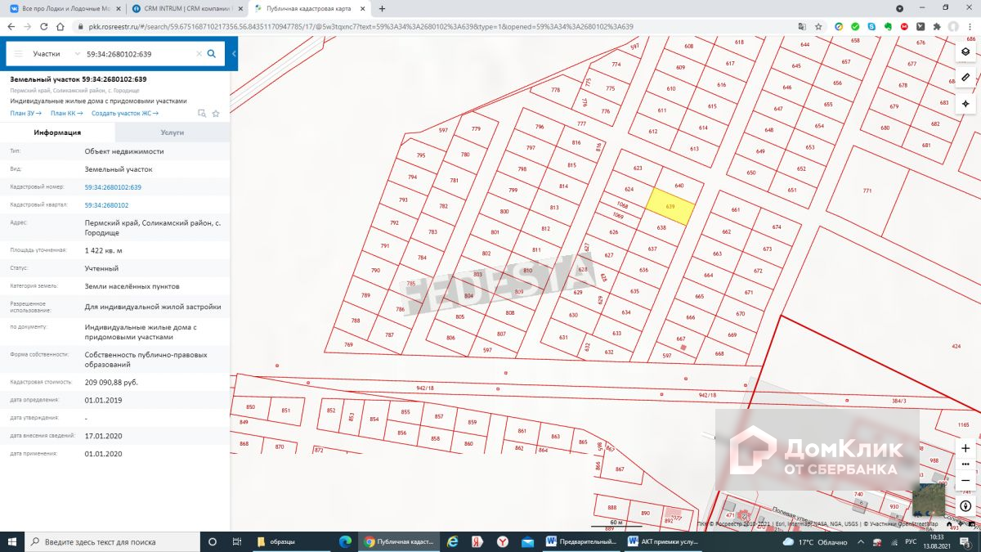
Task: Open the green checkmark extension
Action: pyautogui.click(x=855, y=26)
